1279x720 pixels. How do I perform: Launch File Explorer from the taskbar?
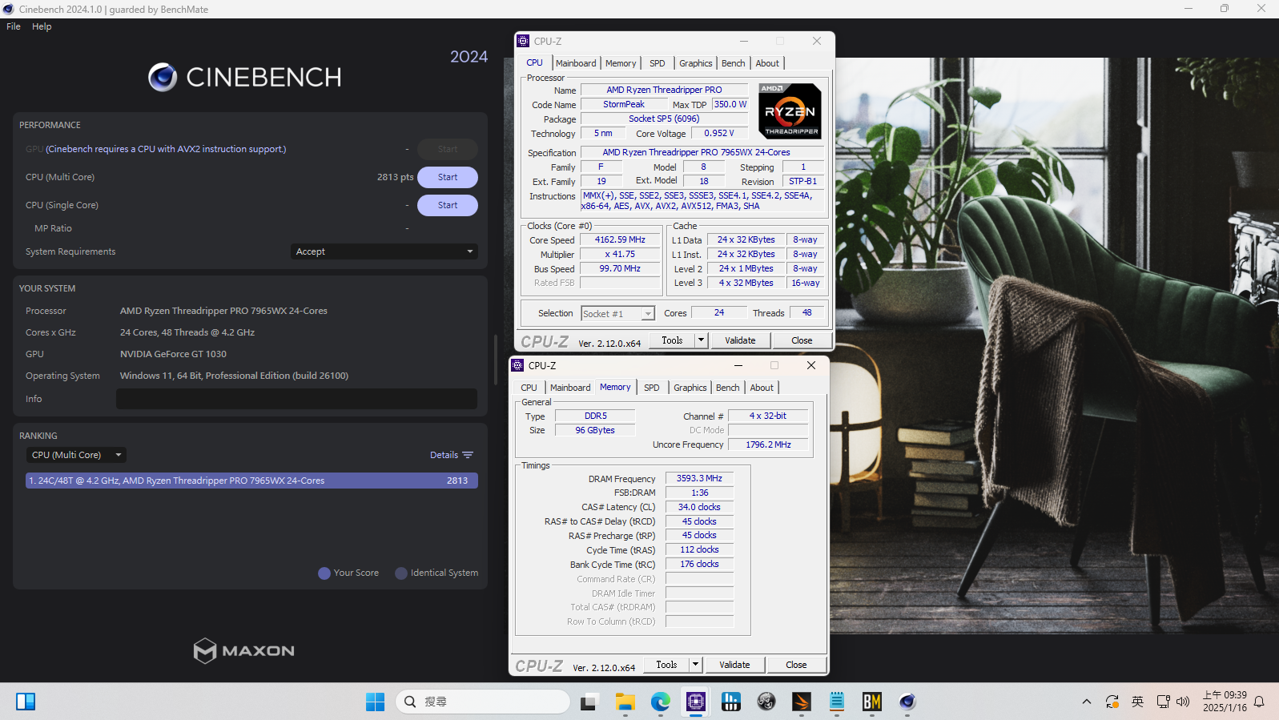click(625, 702)
